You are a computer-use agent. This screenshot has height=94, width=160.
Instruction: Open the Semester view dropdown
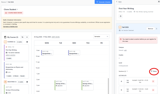coord(101,37)
